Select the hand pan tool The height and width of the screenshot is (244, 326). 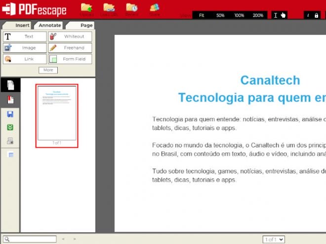click(x=283, y=15)
